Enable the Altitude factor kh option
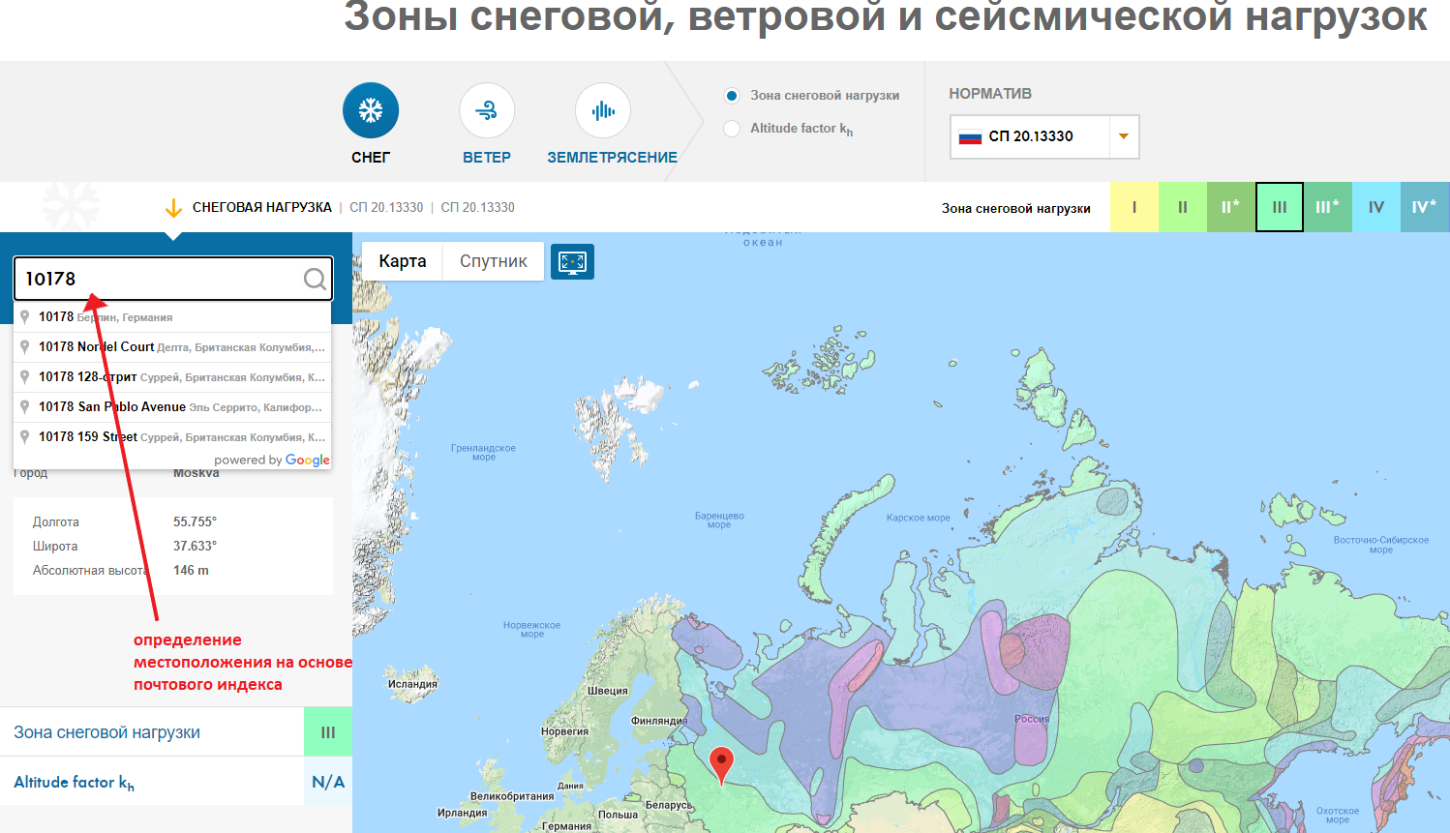Screen dimensions: 1450x833 tap(733, 128)
